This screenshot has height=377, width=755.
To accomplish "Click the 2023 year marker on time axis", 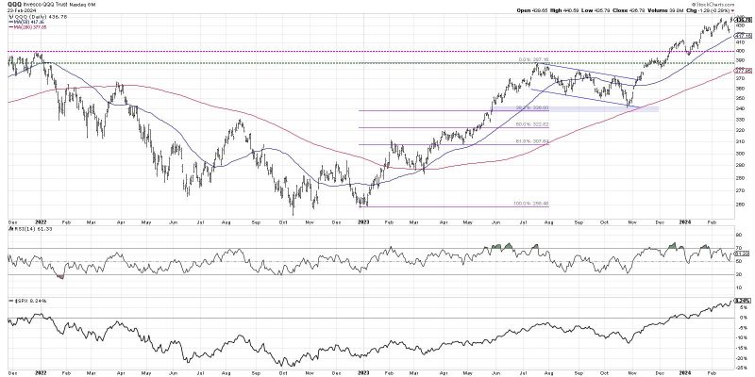I will (363, 223).
